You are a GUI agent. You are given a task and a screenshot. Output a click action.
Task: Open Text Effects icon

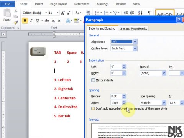tap(68, 21)
